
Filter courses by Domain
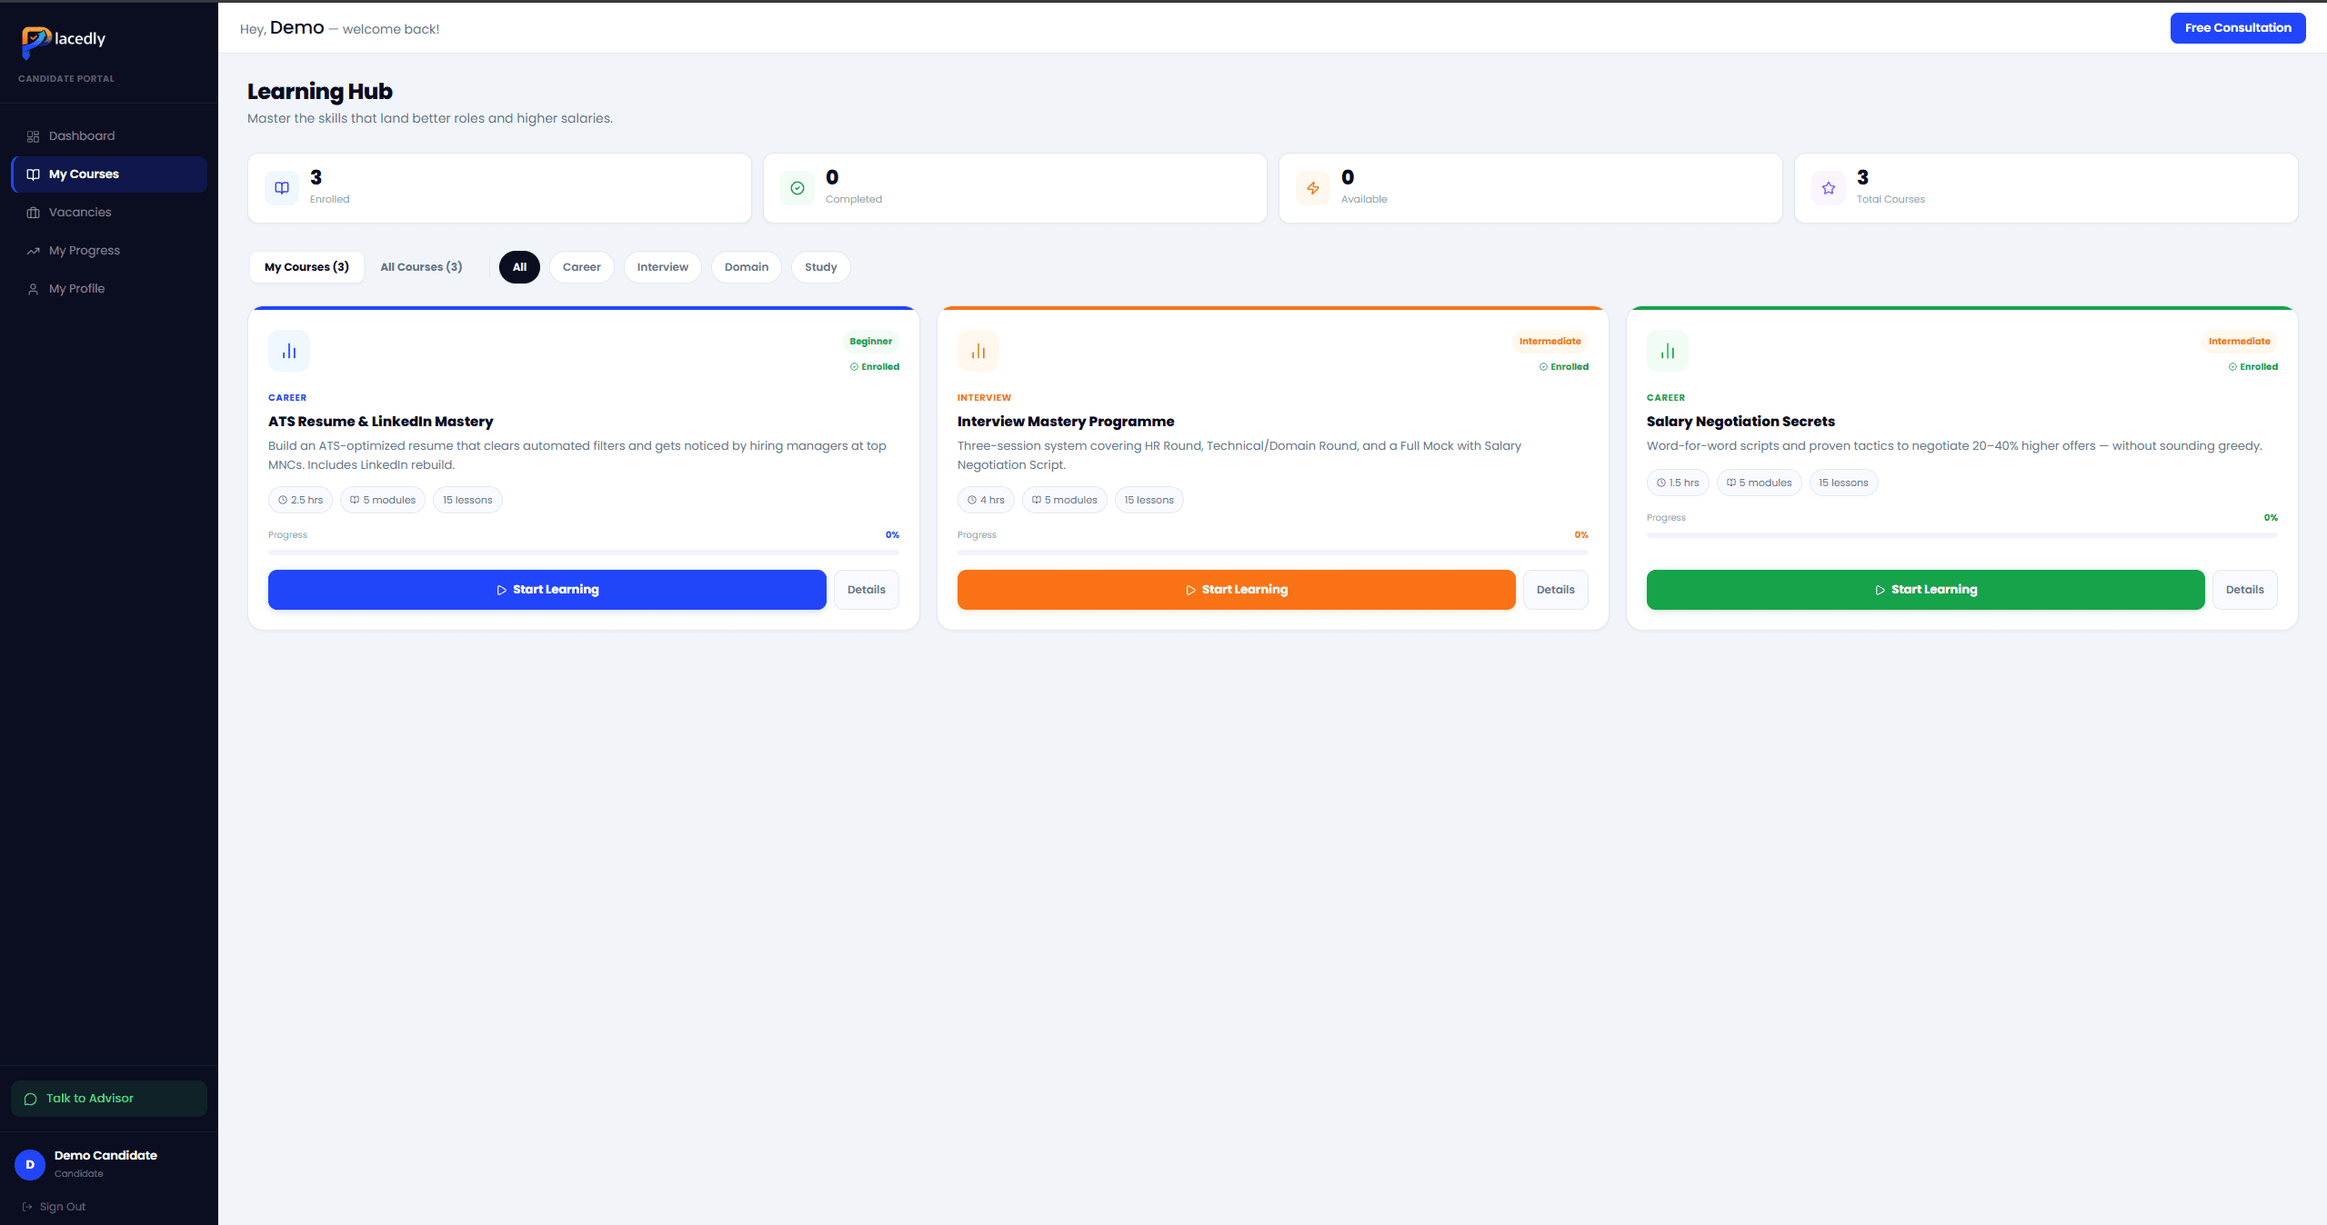[747, 267]
